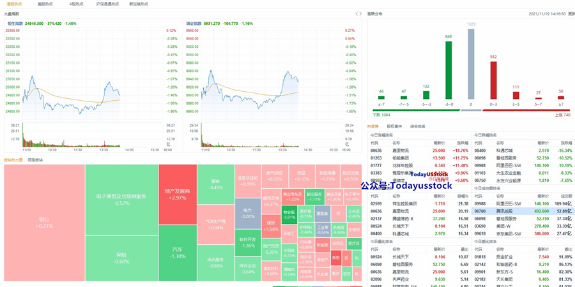Select the 大生农业金融 row
Viewport: 575px width, 287px height.
click(x=523, y=173)
